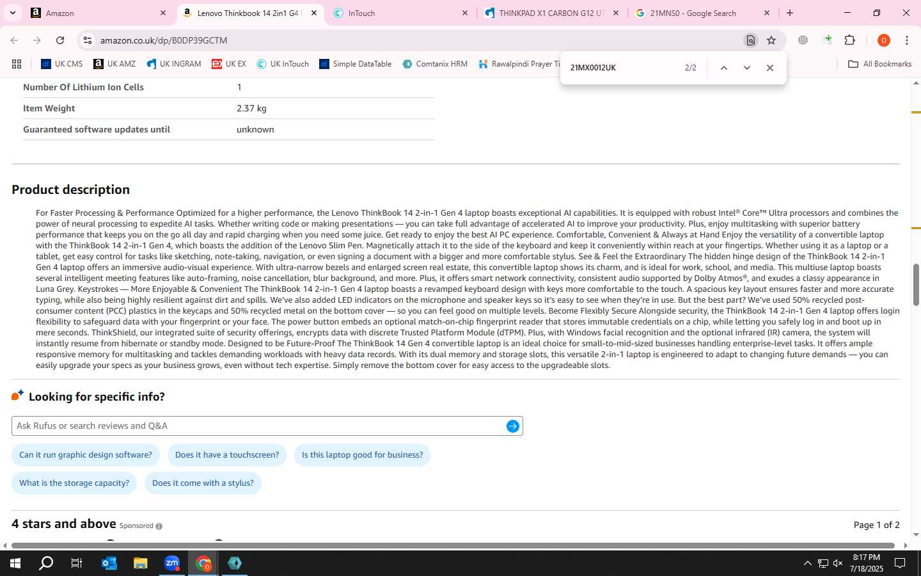Open the green plus extension icon
The width and height of the screenshot is (921, 576).
tap(828, 40)
